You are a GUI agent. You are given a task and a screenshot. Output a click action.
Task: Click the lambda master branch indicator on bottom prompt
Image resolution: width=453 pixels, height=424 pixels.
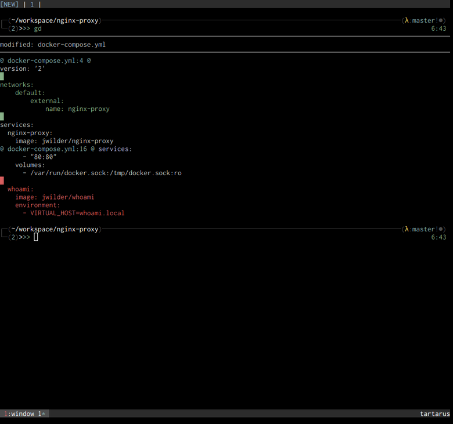425,229
